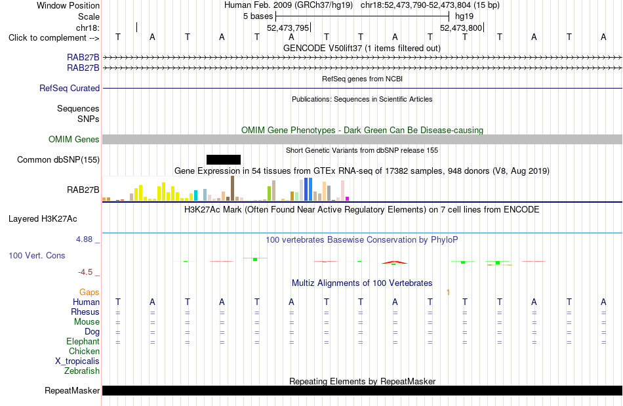Select the X_tropicalis alignment row label

[x=77, y=361]
